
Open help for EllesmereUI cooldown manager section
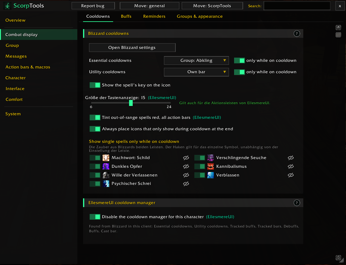[x=297, y=203]
